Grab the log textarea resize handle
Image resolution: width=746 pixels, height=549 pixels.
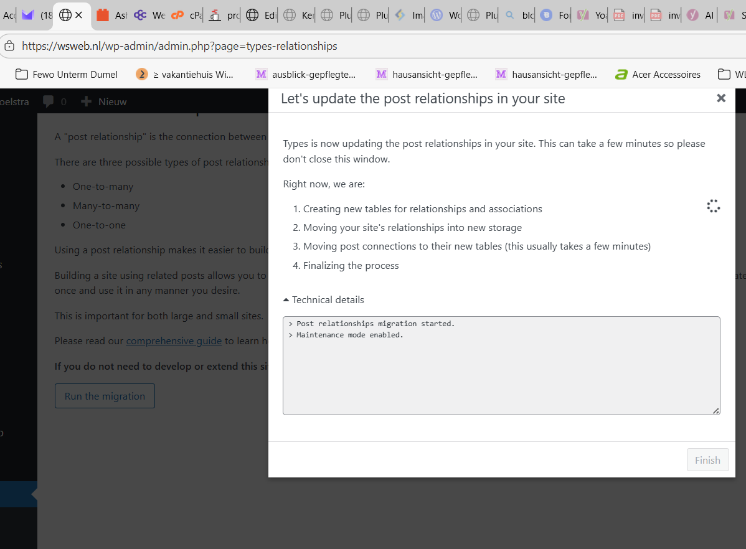click(716, 411)
